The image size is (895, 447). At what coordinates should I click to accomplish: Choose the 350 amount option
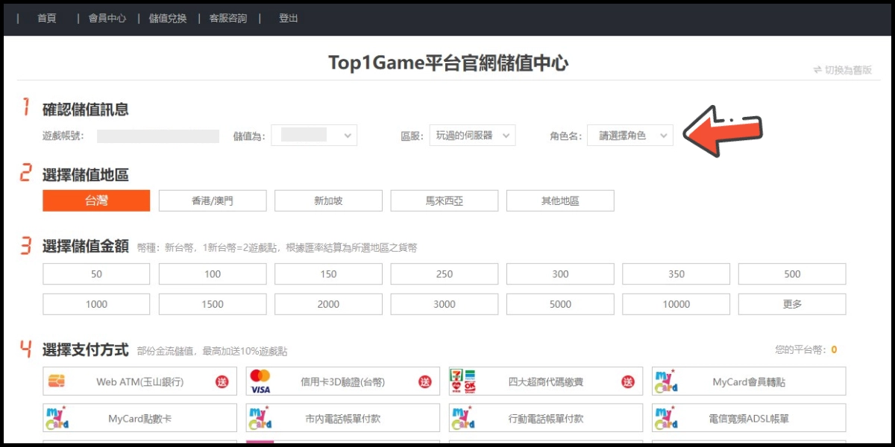(676, 273)
